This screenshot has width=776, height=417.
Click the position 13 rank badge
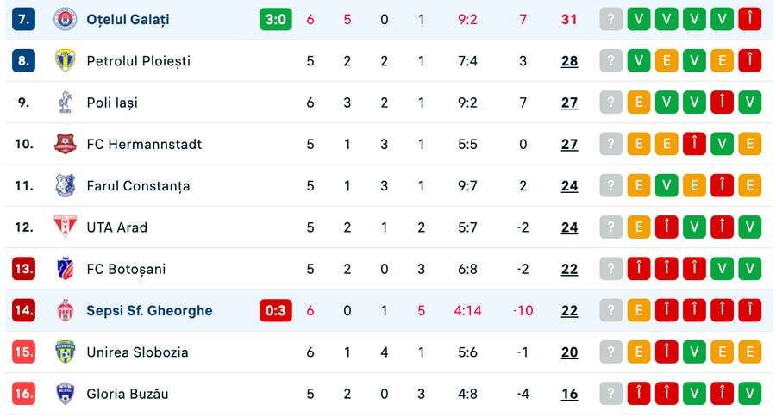coord(24,269)
